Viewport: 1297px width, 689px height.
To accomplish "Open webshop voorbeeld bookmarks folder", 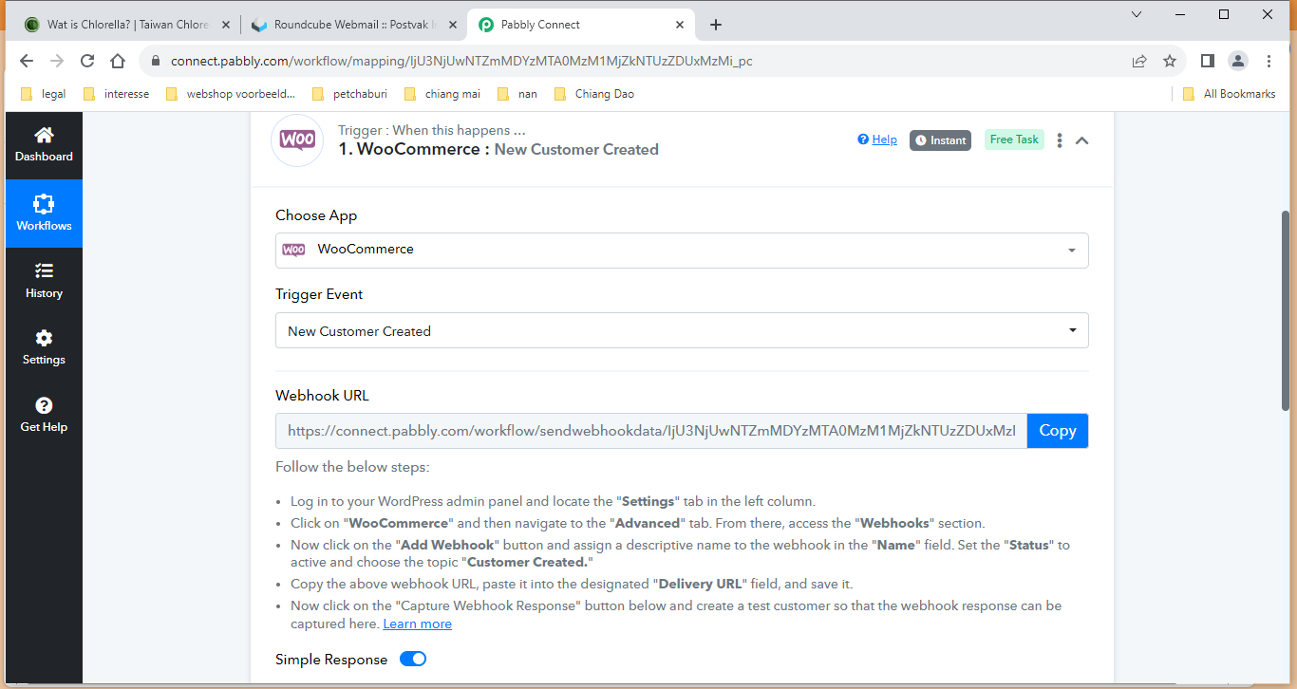I will pos(231,94).
